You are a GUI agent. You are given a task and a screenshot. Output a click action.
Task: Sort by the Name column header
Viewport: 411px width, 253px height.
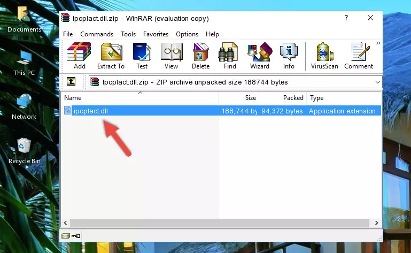(140, 98)
